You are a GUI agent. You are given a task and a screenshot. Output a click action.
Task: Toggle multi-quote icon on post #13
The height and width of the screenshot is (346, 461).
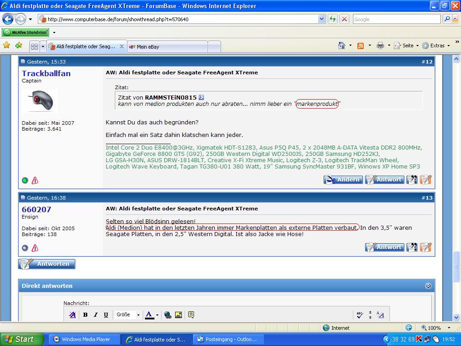click(412, 247)
